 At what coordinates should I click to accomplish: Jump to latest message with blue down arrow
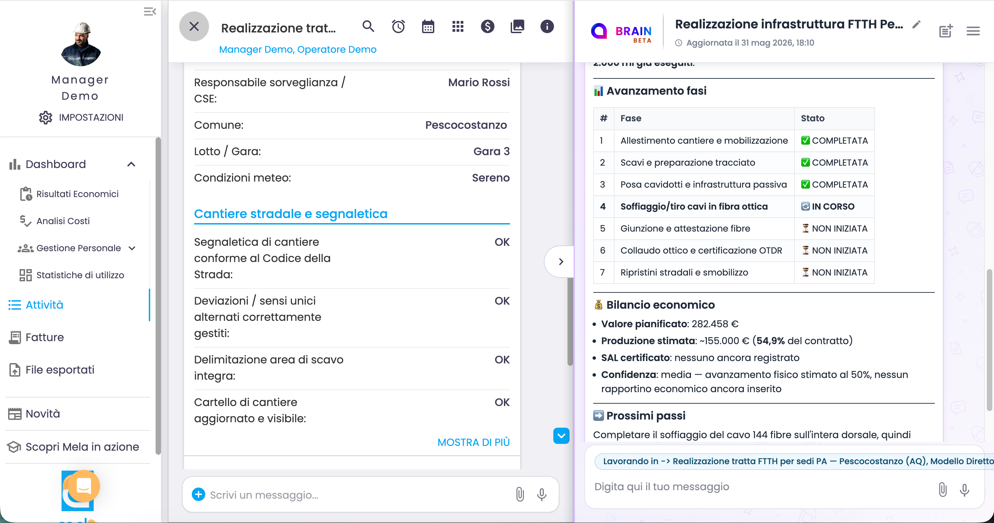561,436
